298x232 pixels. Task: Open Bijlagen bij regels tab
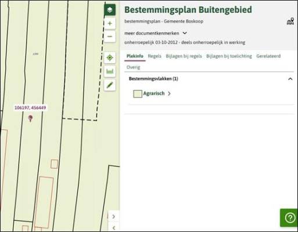184,56
